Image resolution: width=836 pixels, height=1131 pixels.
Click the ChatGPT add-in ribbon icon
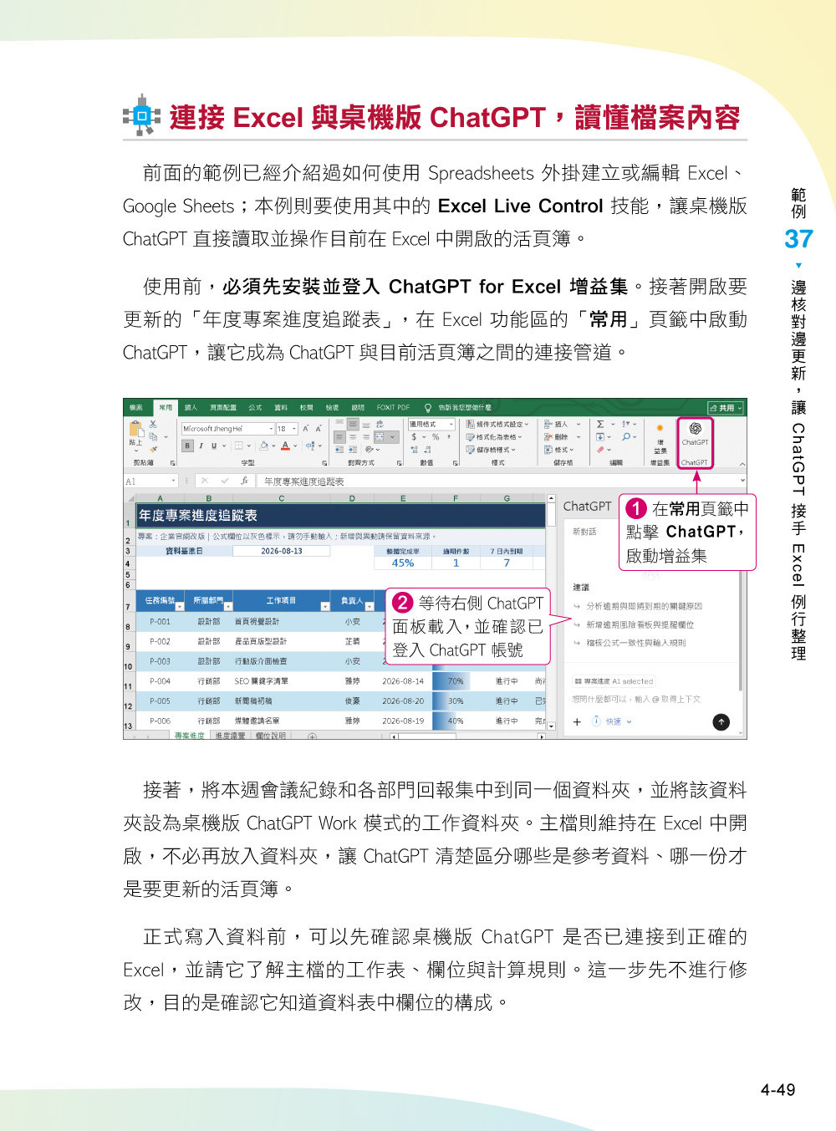[695, 434]
